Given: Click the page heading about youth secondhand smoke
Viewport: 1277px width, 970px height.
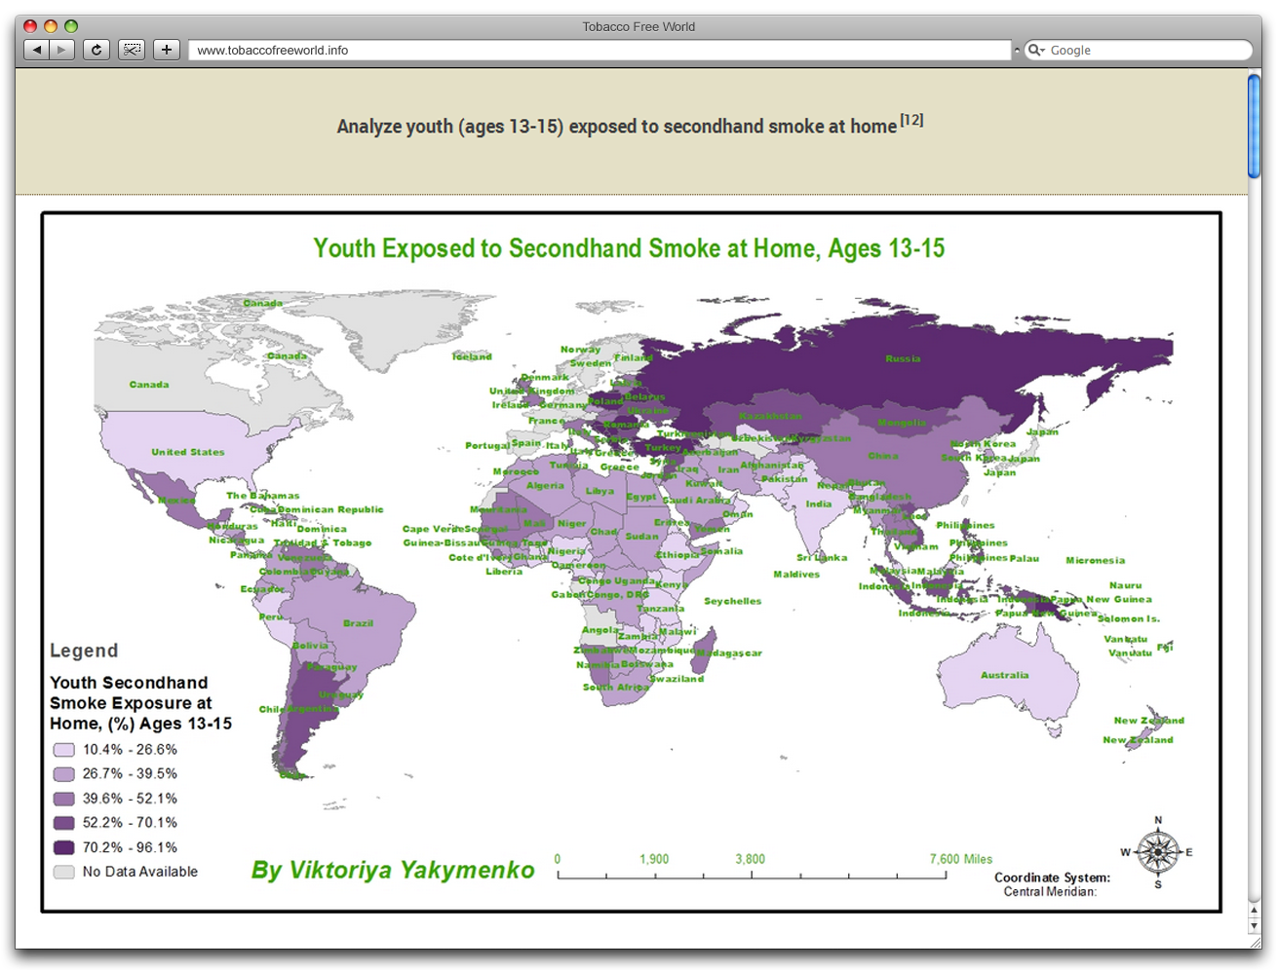Looking at the screenshot, I should click(616, 126).
